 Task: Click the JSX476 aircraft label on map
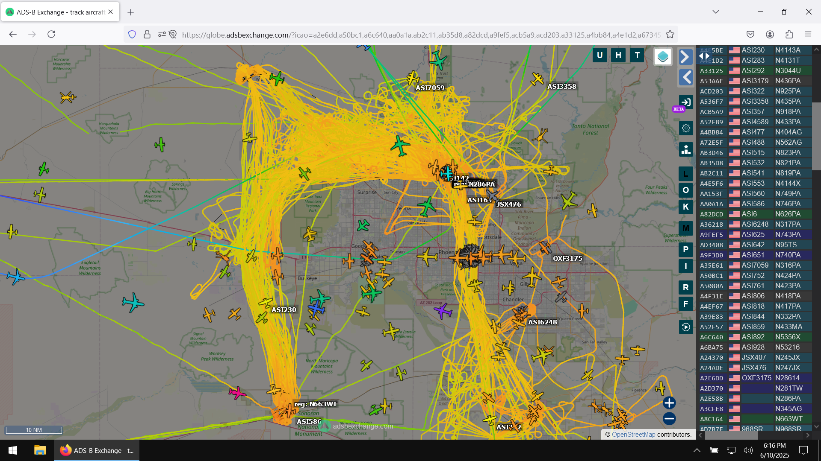(508, 204)
